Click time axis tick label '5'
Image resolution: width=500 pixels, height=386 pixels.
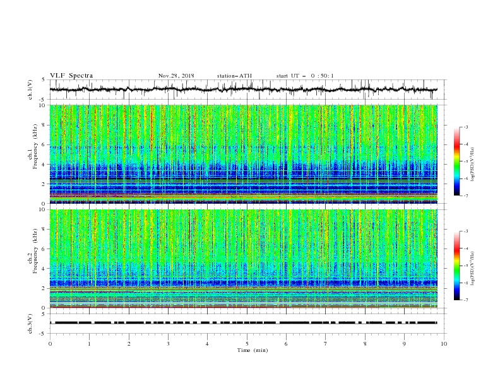pos(247,344)
